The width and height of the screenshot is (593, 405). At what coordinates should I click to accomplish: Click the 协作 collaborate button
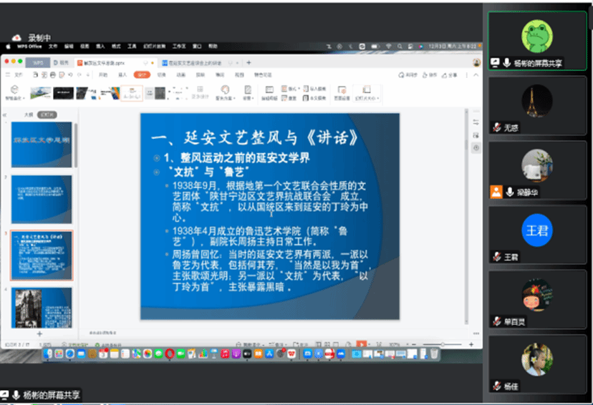[432, 74]
